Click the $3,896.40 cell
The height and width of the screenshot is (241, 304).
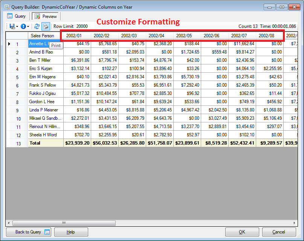160,69
